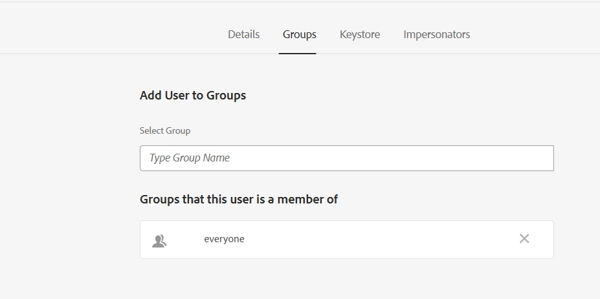Open the Keystore tab
600x299 pixels.
coord(360,34)
